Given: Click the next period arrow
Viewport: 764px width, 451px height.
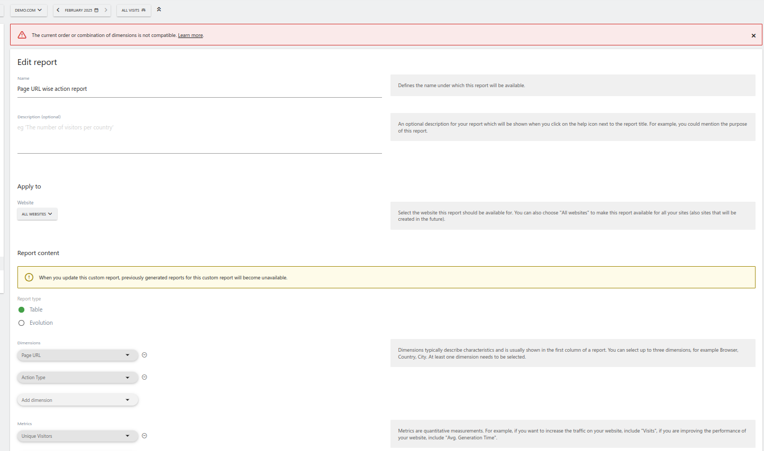Looking at the screenshot, I should click(105, 10).
